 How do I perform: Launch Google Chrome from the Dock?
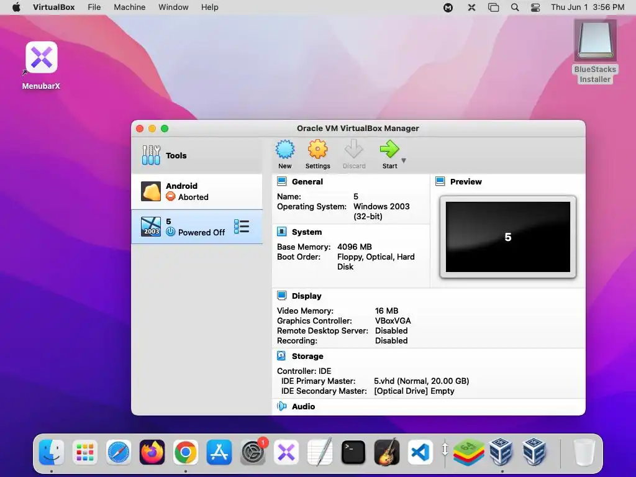pos(186,452)
